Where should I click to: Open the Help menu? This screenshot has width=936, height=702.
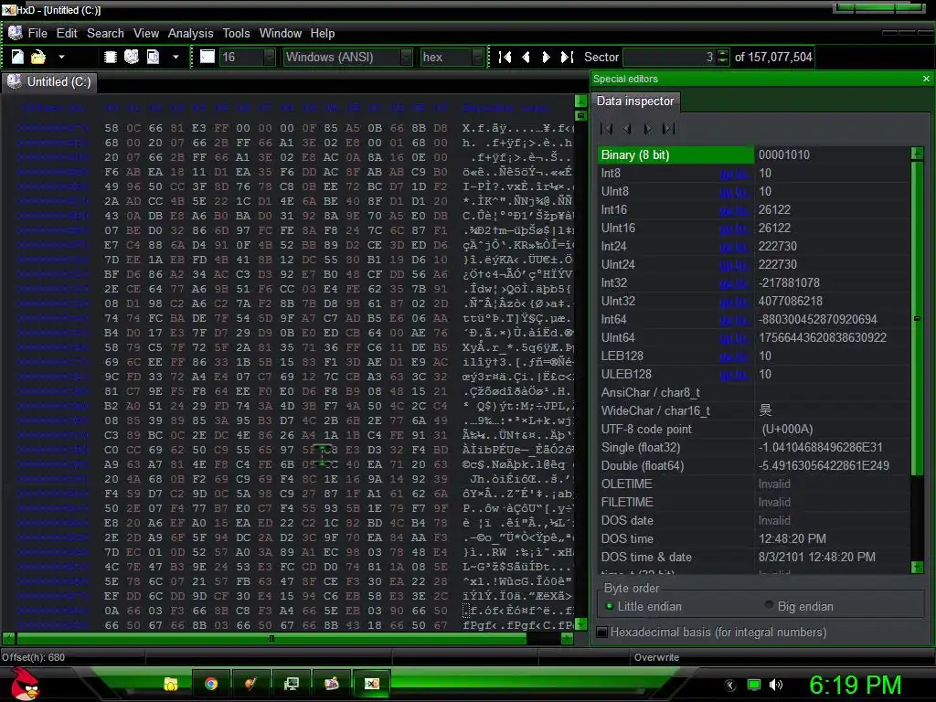tap(323, 34)
